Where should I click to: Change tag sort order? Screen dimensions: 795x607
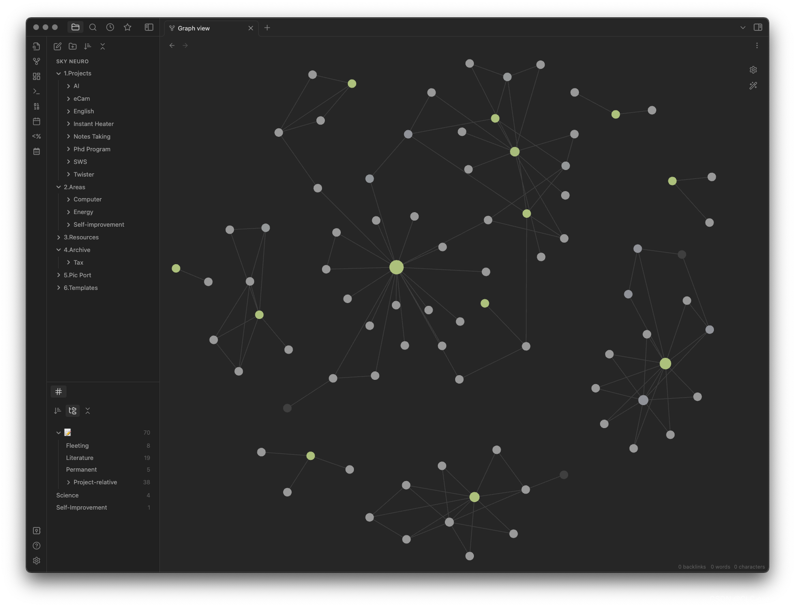coord(58,411)
